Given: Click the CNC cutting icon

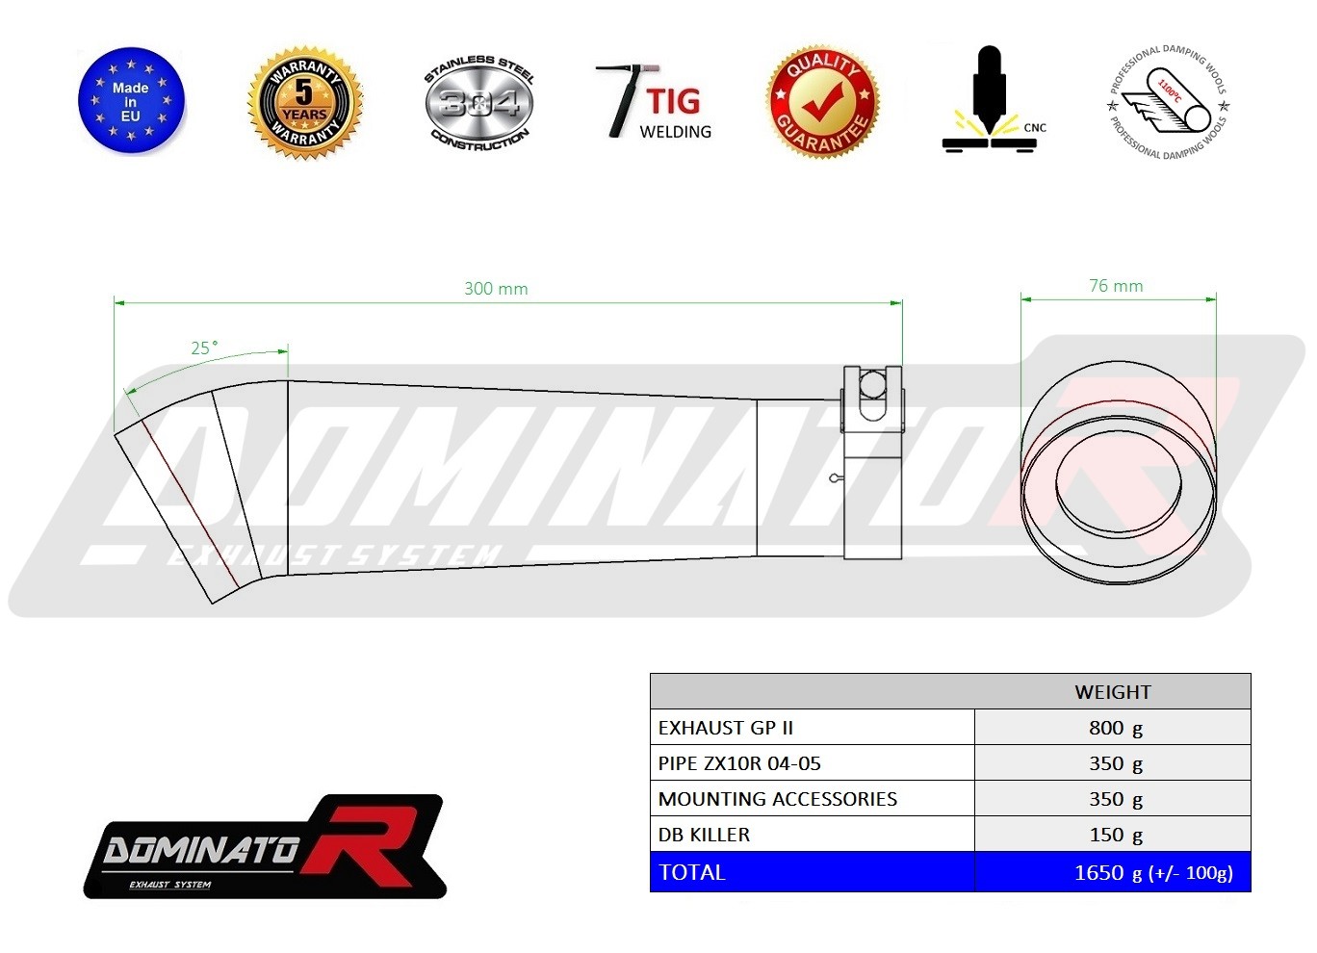Looking at the screenshot, I should (x=991, y=102).
